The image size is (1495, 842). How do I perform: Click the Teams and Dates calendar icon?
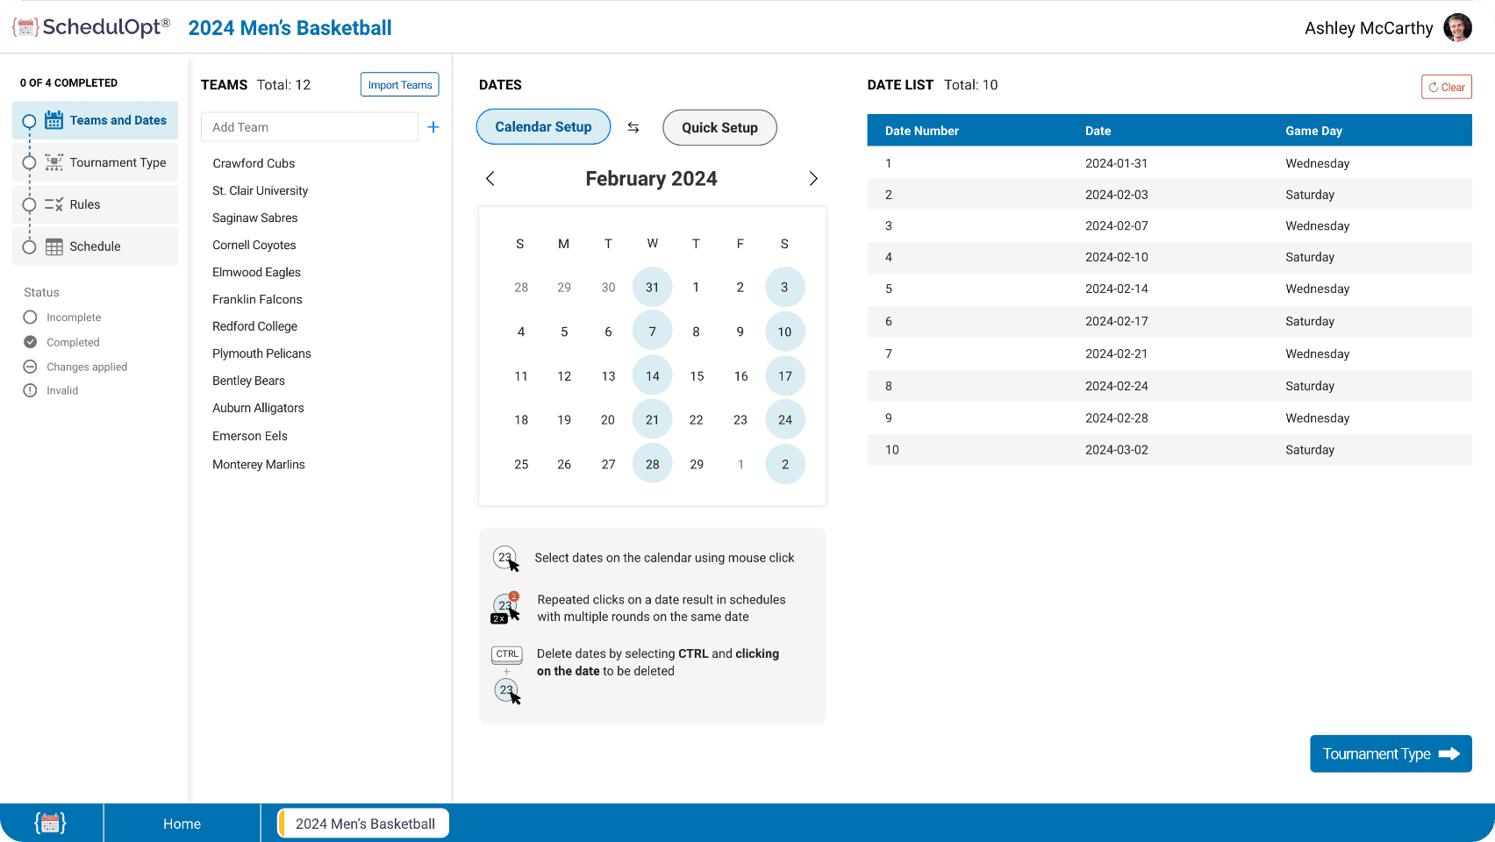click(54, 120)
